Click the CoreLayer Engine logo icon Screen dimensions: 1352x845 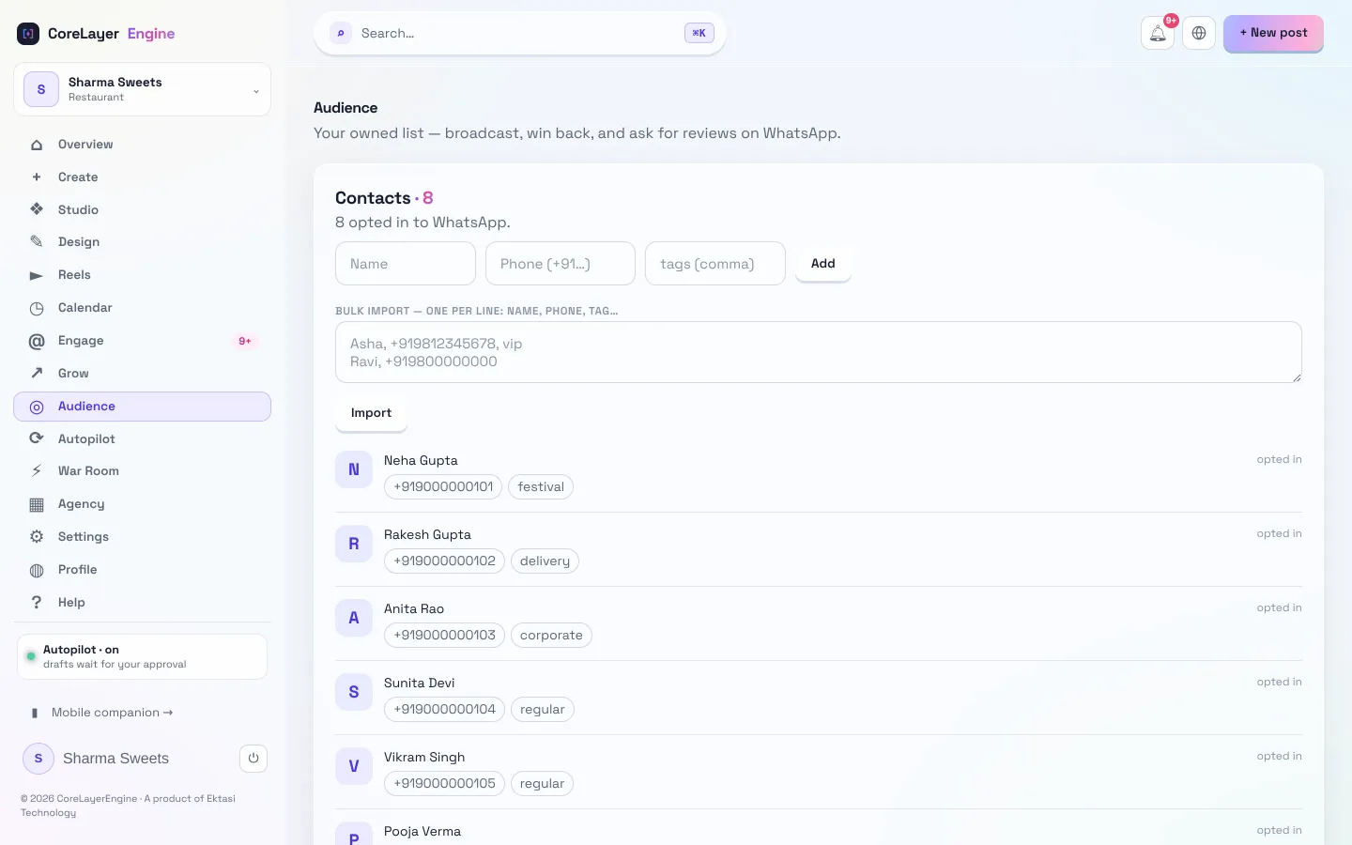28,34
